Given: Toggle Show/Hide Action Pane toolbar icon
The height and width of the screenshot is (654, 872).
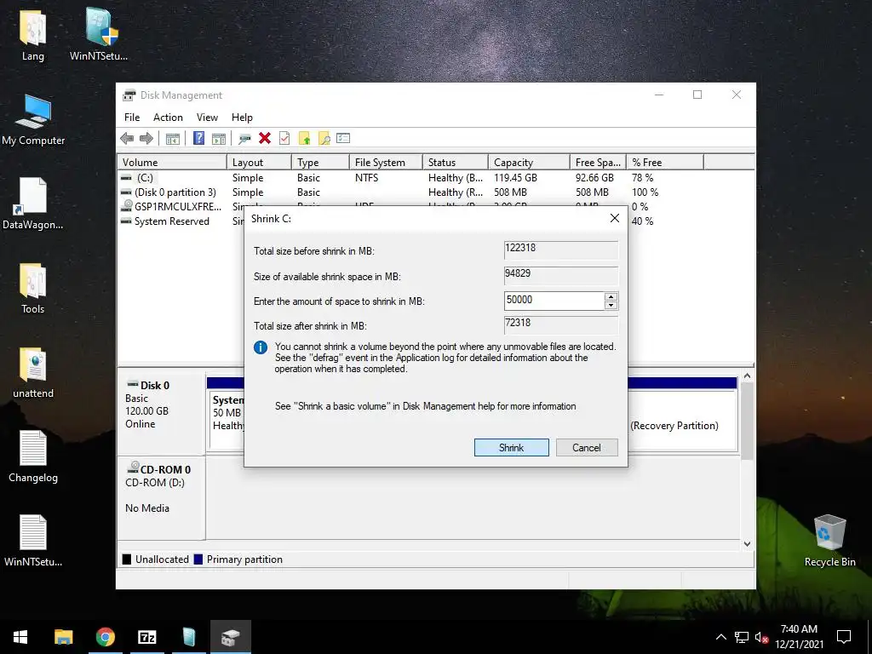Looking at the screenshot, I should click(219, 139).
